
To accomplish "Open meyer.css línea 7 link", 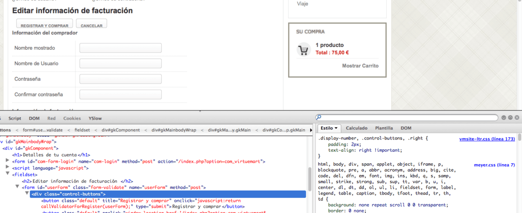I will point(494,165).
